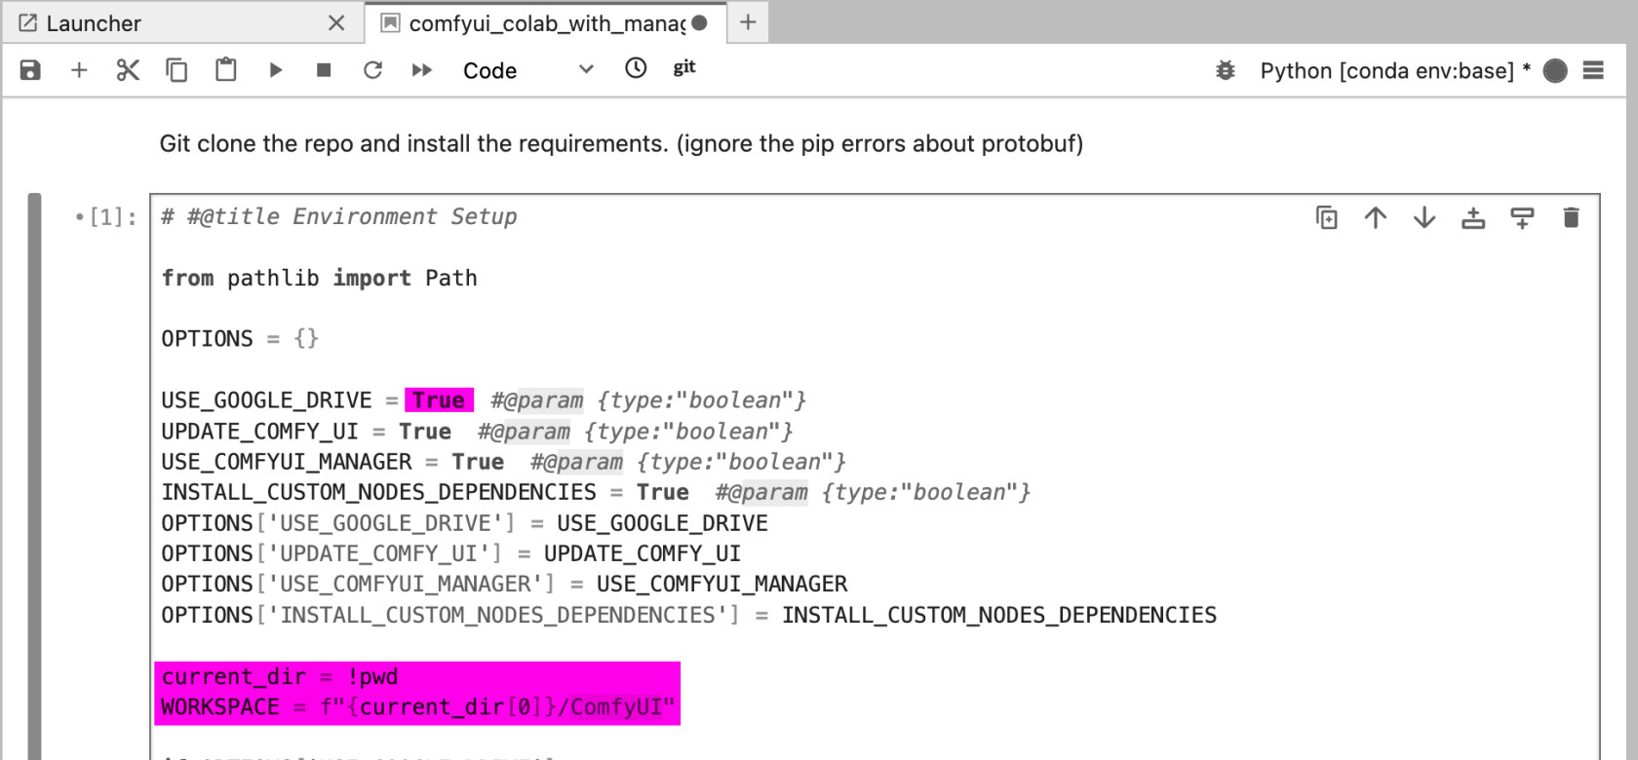This screenshot has height=760, width=1638.
Task: Click the OPTIONS['USE_GOOGLE_DRIVE'] assignment line
Action: click(x=464, y=523)
